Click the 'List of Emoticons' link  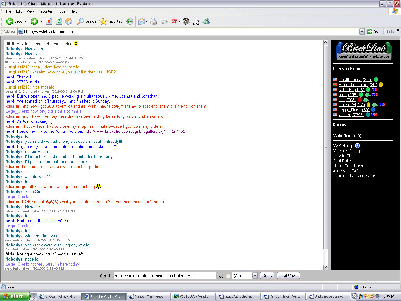pyautogui.click(x=348, y=166)
